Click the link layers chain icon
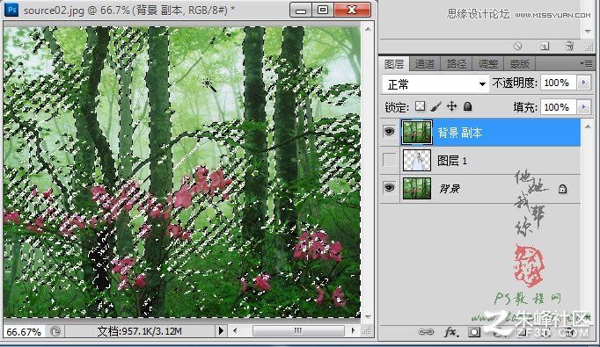600x347 pixels. point(426,332)
